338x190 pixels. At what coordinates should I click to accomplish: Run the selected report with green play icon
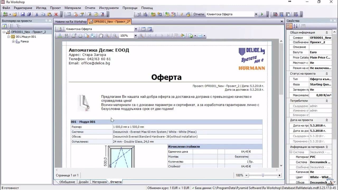coord(262,14)
